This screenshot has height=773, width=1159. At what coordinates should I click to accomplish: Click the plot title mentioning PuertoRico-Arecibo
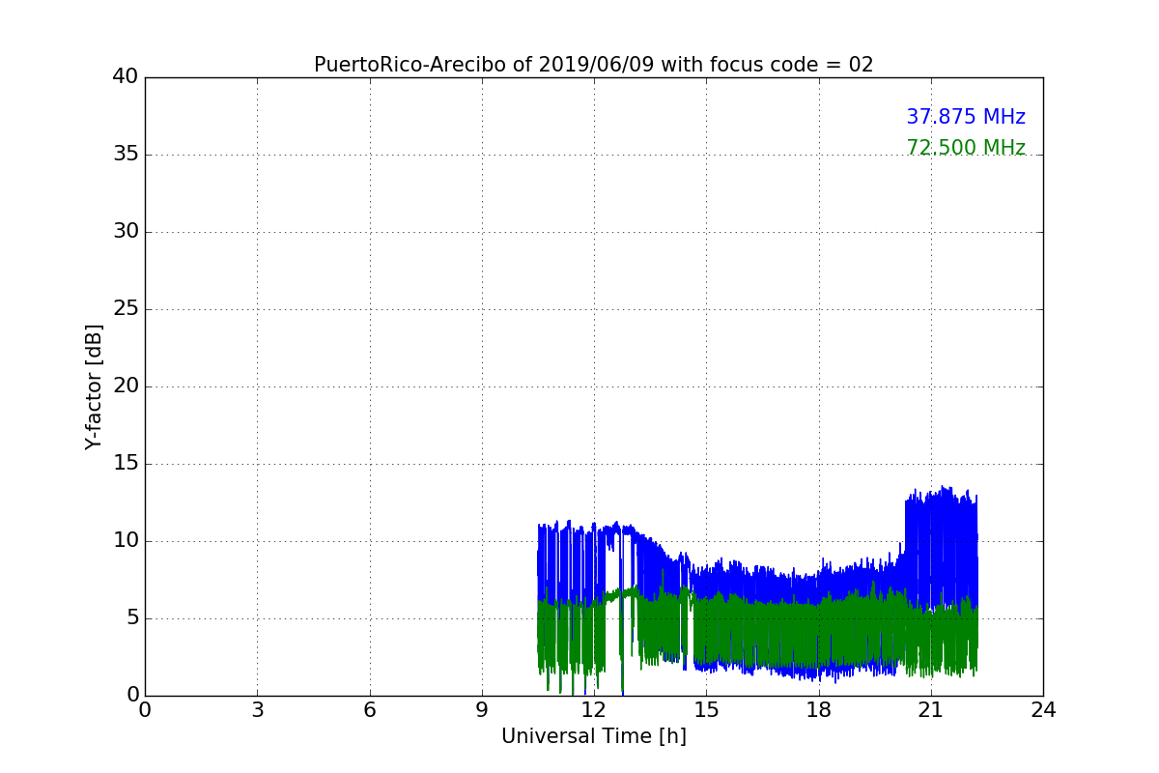[x=593, y=65]
